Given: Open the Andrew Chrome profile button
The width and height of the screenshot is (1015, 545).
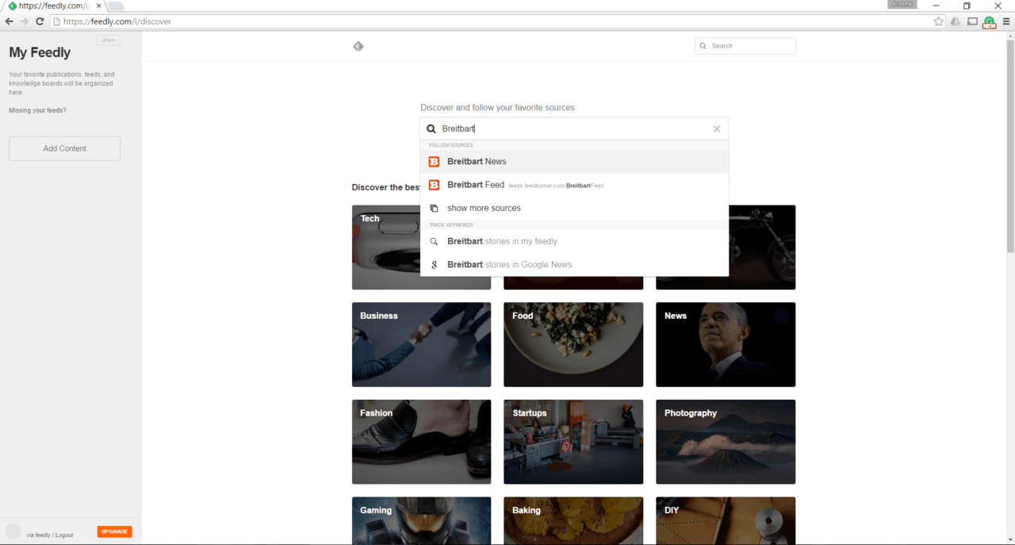Looking at the screenshot, I should click(902, 5).
